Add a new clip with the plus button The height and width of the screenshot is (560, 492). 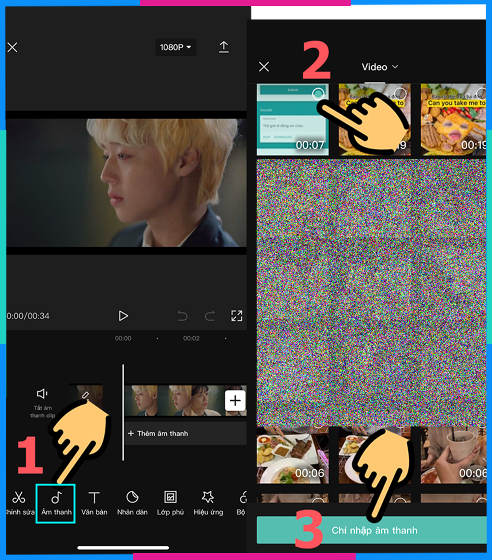click(x=235, y=401)
